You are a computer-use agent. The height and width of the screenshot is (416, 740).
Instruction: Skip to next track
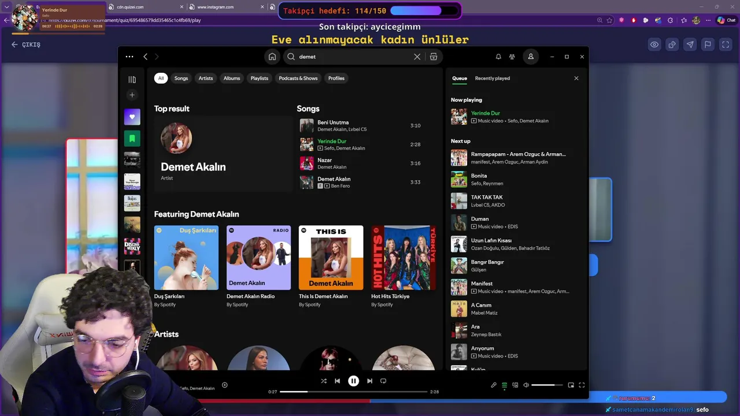point(369,381)
